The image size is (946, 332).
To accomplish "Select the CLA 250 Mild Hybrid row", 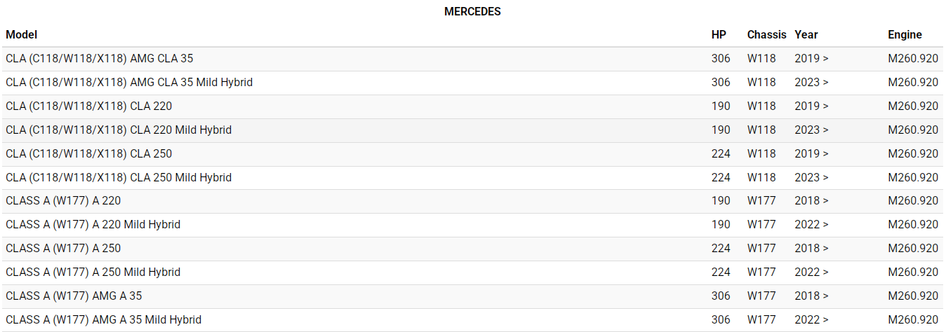I will point(119,178).
